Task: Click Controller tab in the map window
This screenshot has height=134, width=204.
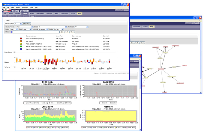Action: click(x=136, y=26)
